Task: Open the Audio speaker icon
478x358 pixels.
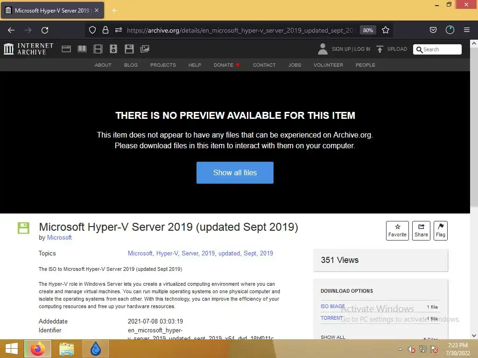Action: (x=113, y=49)
